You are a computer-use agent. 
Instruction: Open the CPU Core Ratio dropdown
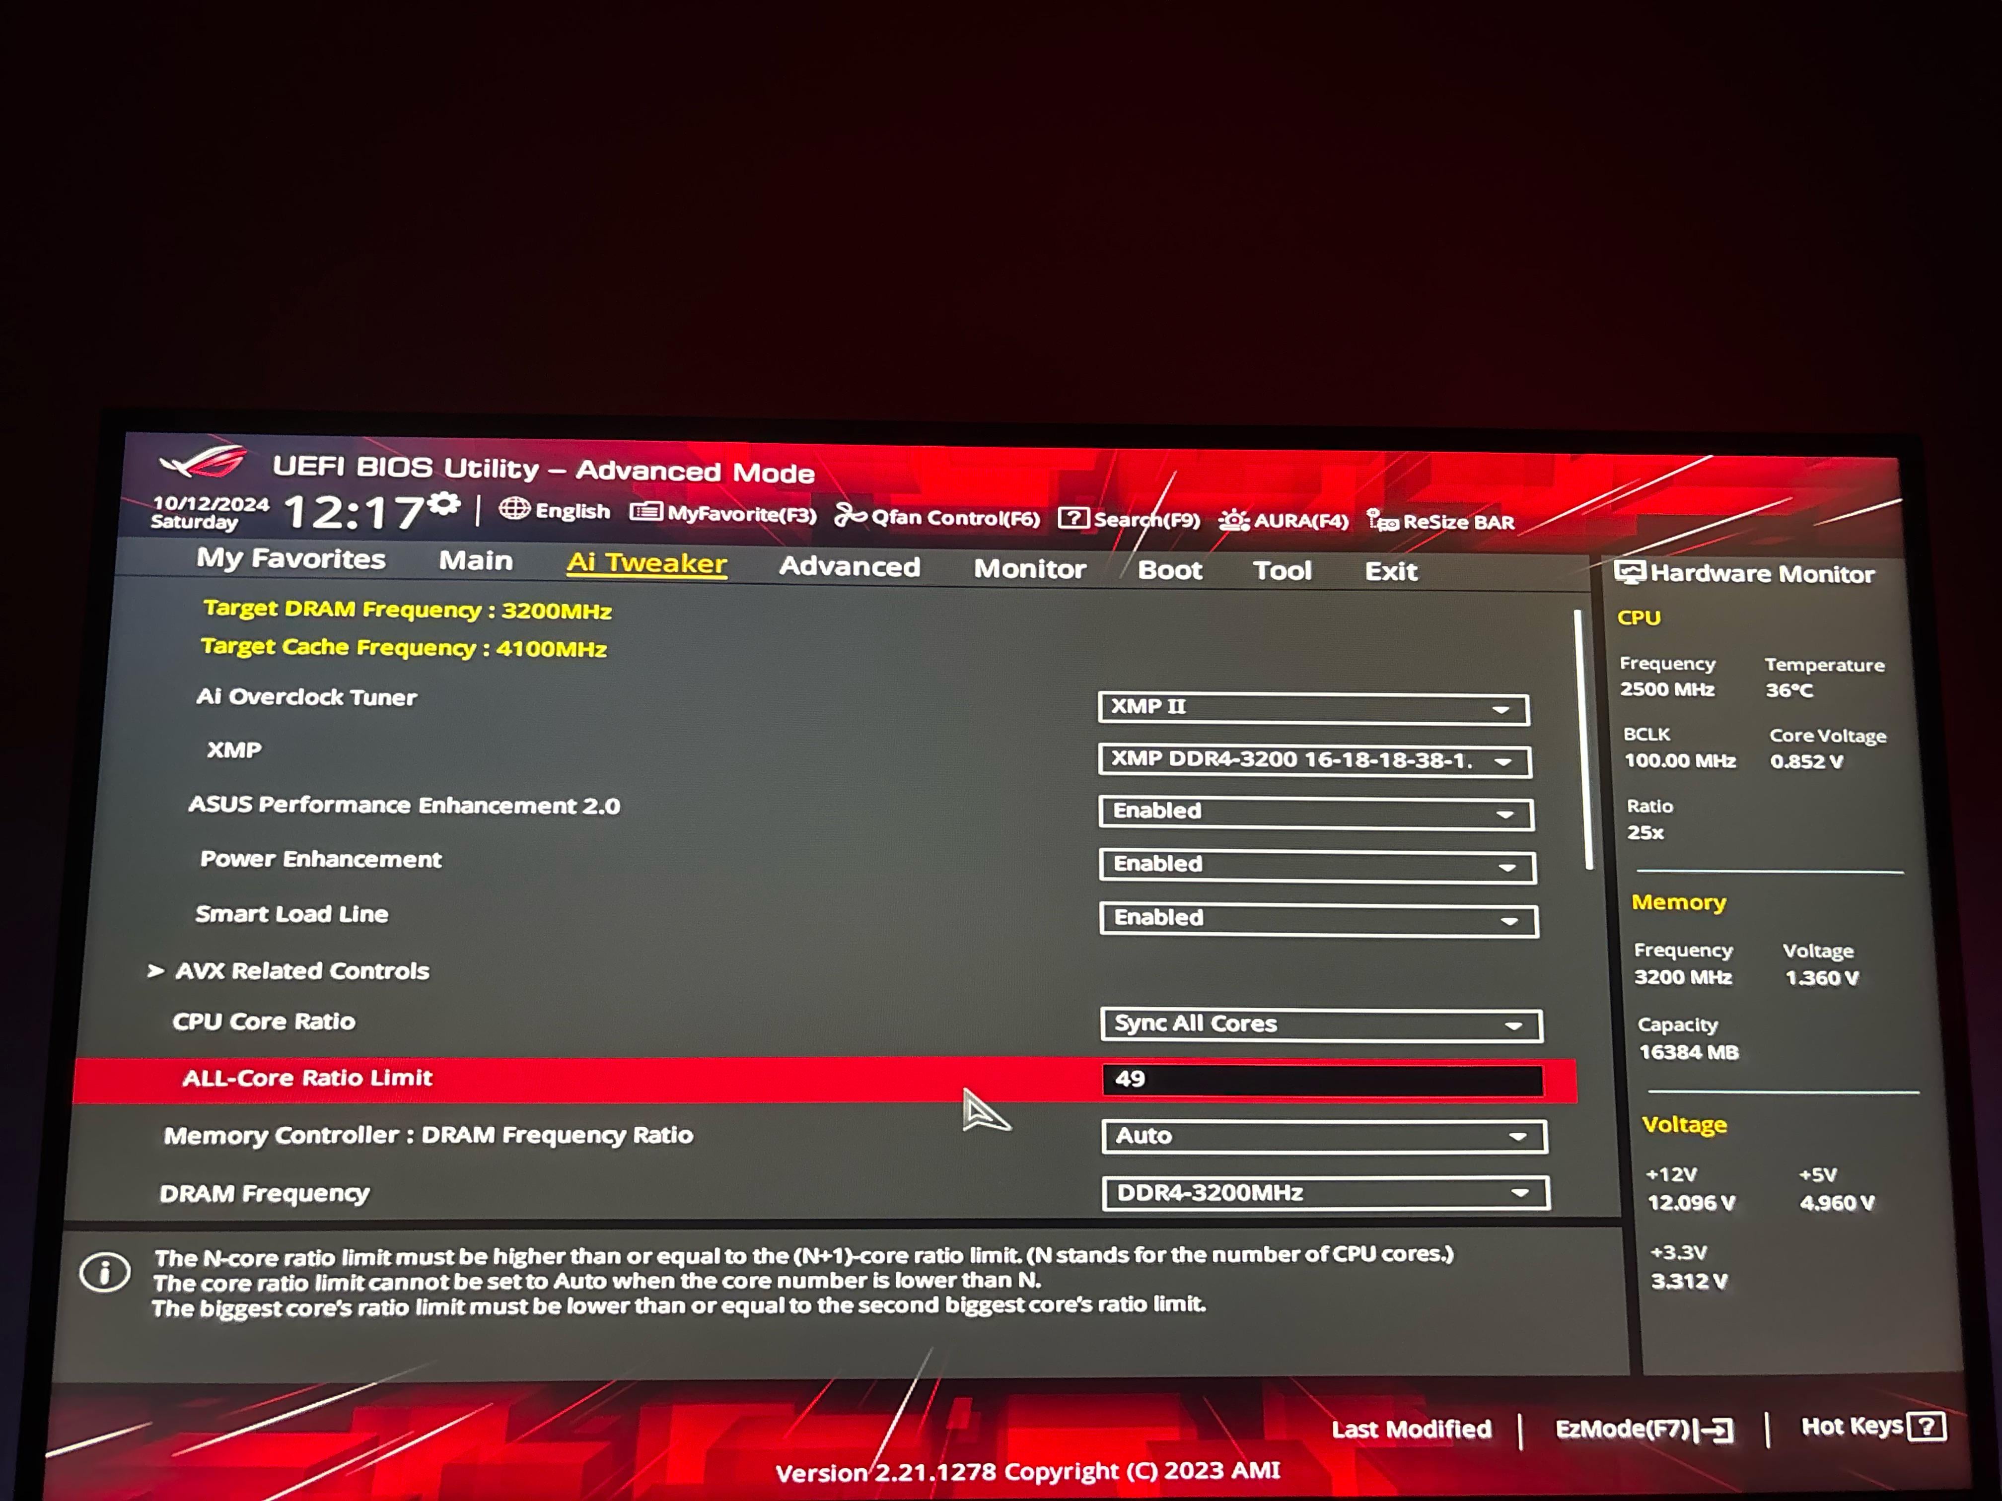pos(1321,1025)
